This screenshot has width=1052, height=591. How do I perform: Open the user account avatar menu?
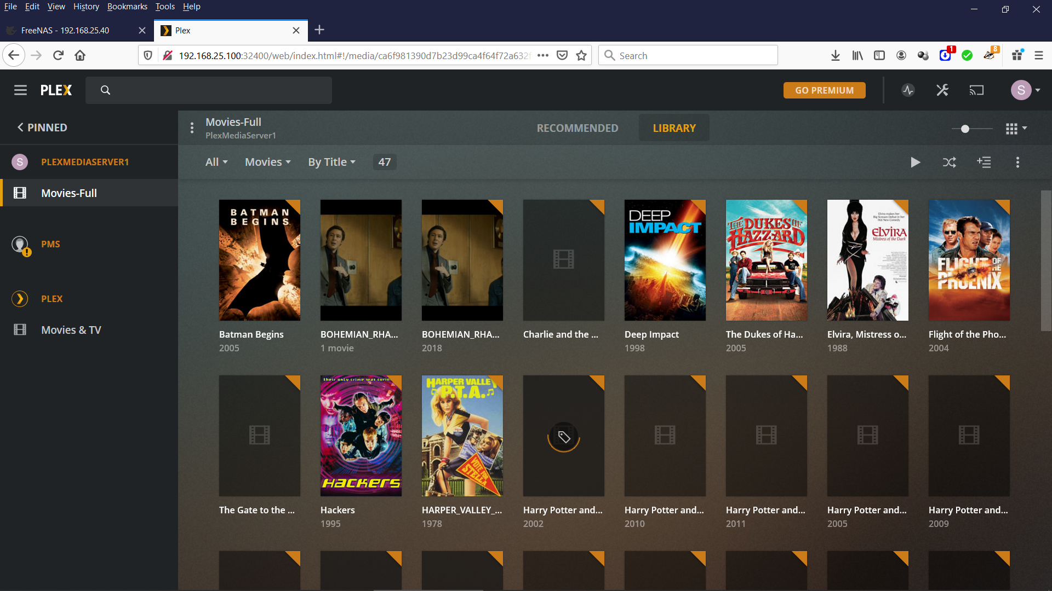pyautogui.click(x=1025, y=90)
